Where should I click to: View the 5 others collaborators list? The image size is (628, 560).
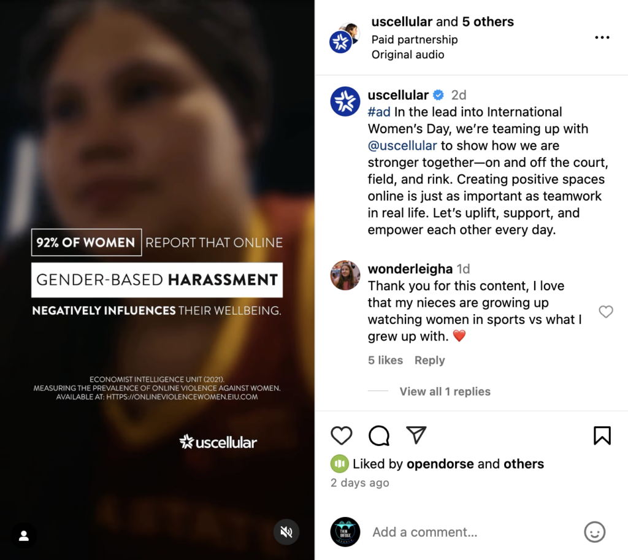[488, 21]
